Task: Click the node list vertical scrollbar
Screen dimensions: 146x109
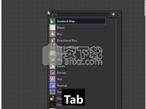Action: [116, 63]
